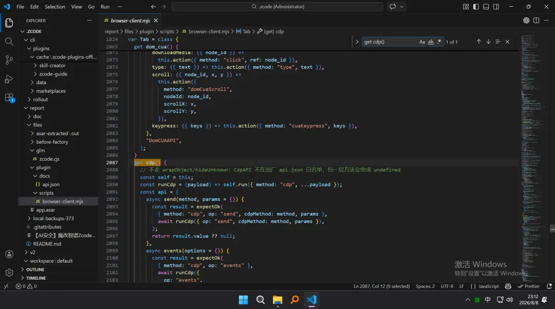Screen dimensions: 555x309
Task: Click the AI icon in editor toolbar
Action: pyautogui.click(x=526, y=21)
